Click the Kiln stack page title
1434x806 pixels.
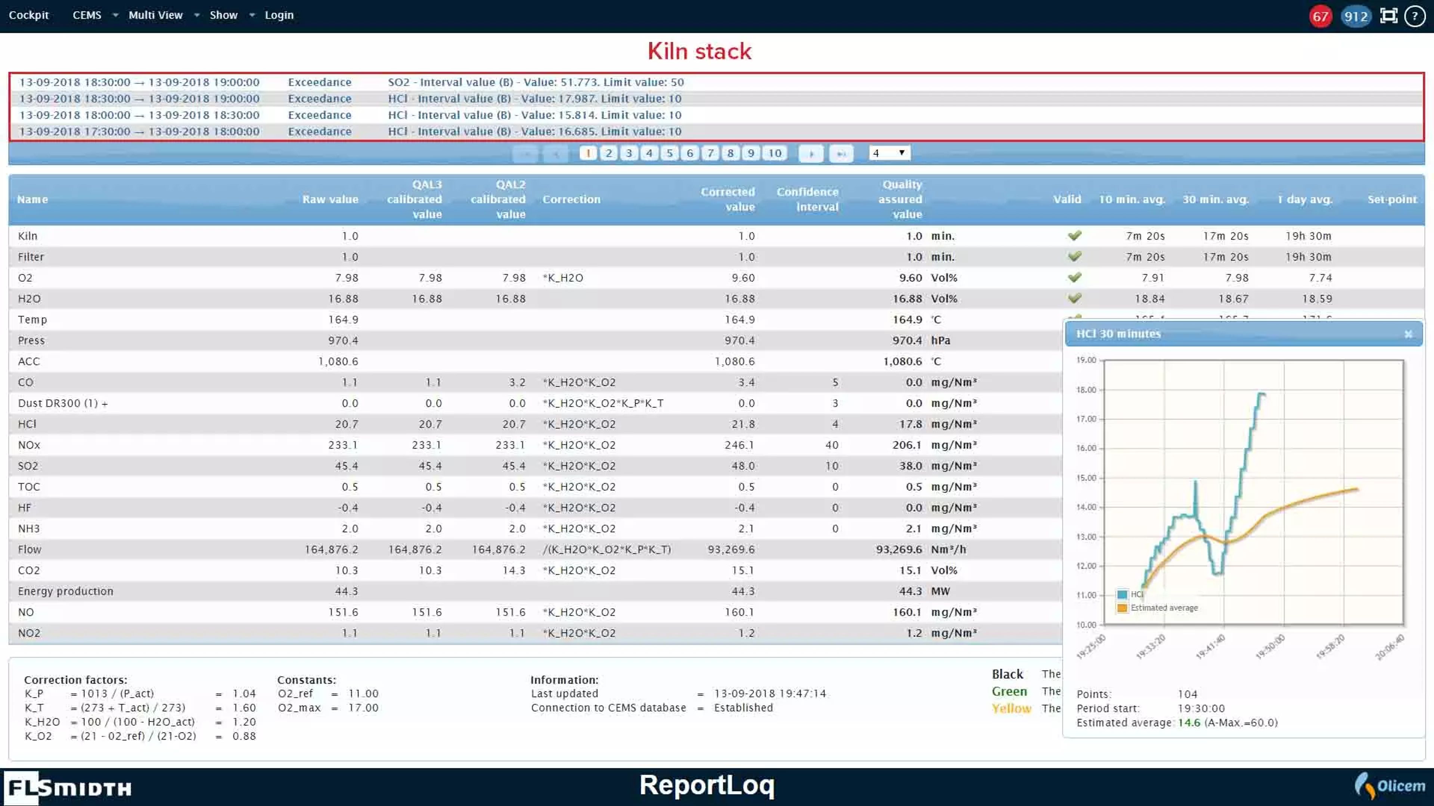[699, 51]
